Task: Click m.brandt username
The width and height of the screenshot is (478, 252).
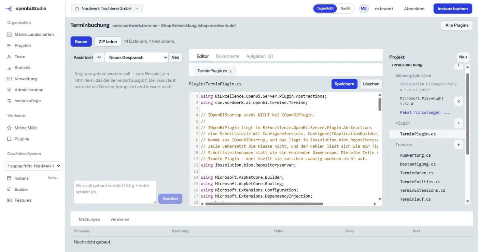Action: tap(384, 9)
